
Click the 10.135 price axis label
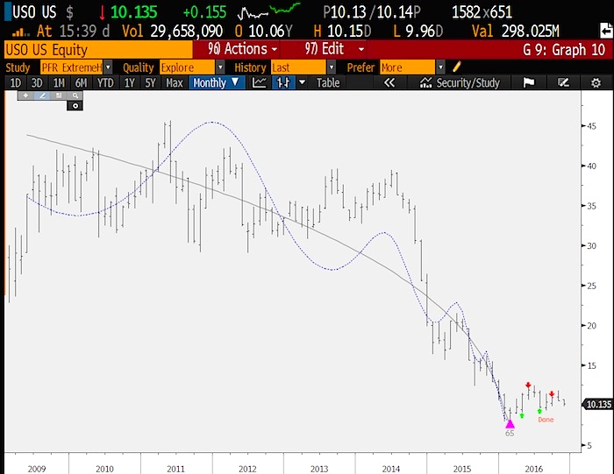(598, 404)
